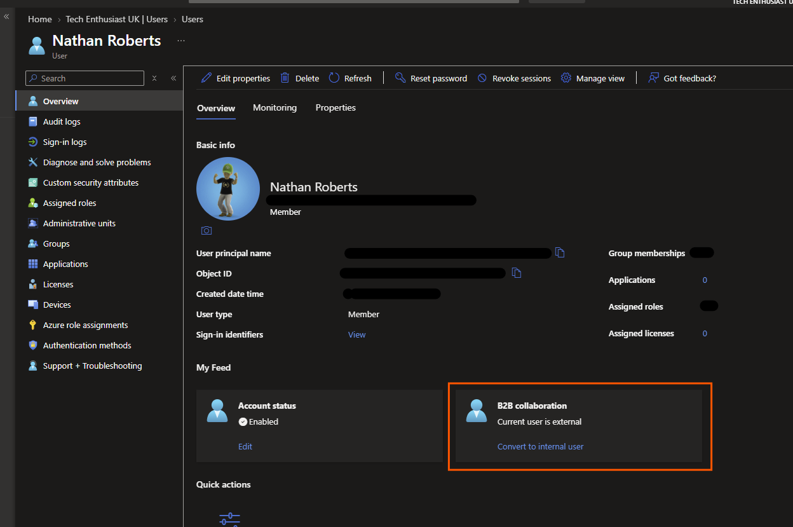Screen dimensions: 793x527
Task: Open the ellipsis menu beside Nathan Roberts
Action: (x=181, y=41)
